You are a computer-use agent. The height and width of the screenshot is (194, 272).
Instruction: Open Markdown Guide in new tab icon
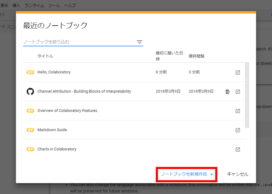pos(238,130)
